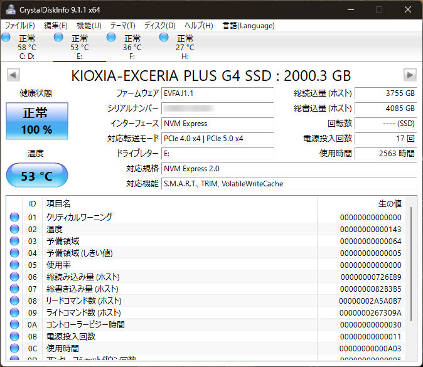Open the ディスク(D) menu

(159, 26)
